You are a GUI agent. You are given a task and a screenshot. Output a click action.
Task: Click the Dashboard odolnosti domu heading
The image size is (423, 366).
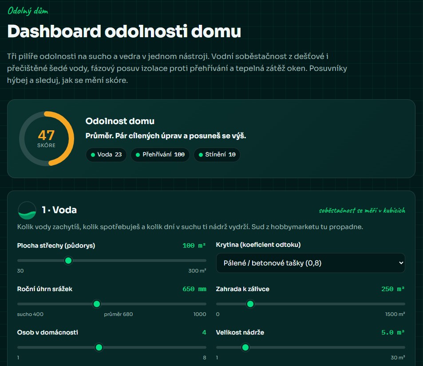124,31
